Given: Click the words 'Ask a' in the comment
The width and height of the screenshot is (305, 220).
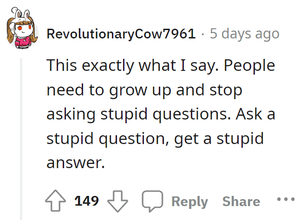Looking at the screenshot, I should coord(255,114).
